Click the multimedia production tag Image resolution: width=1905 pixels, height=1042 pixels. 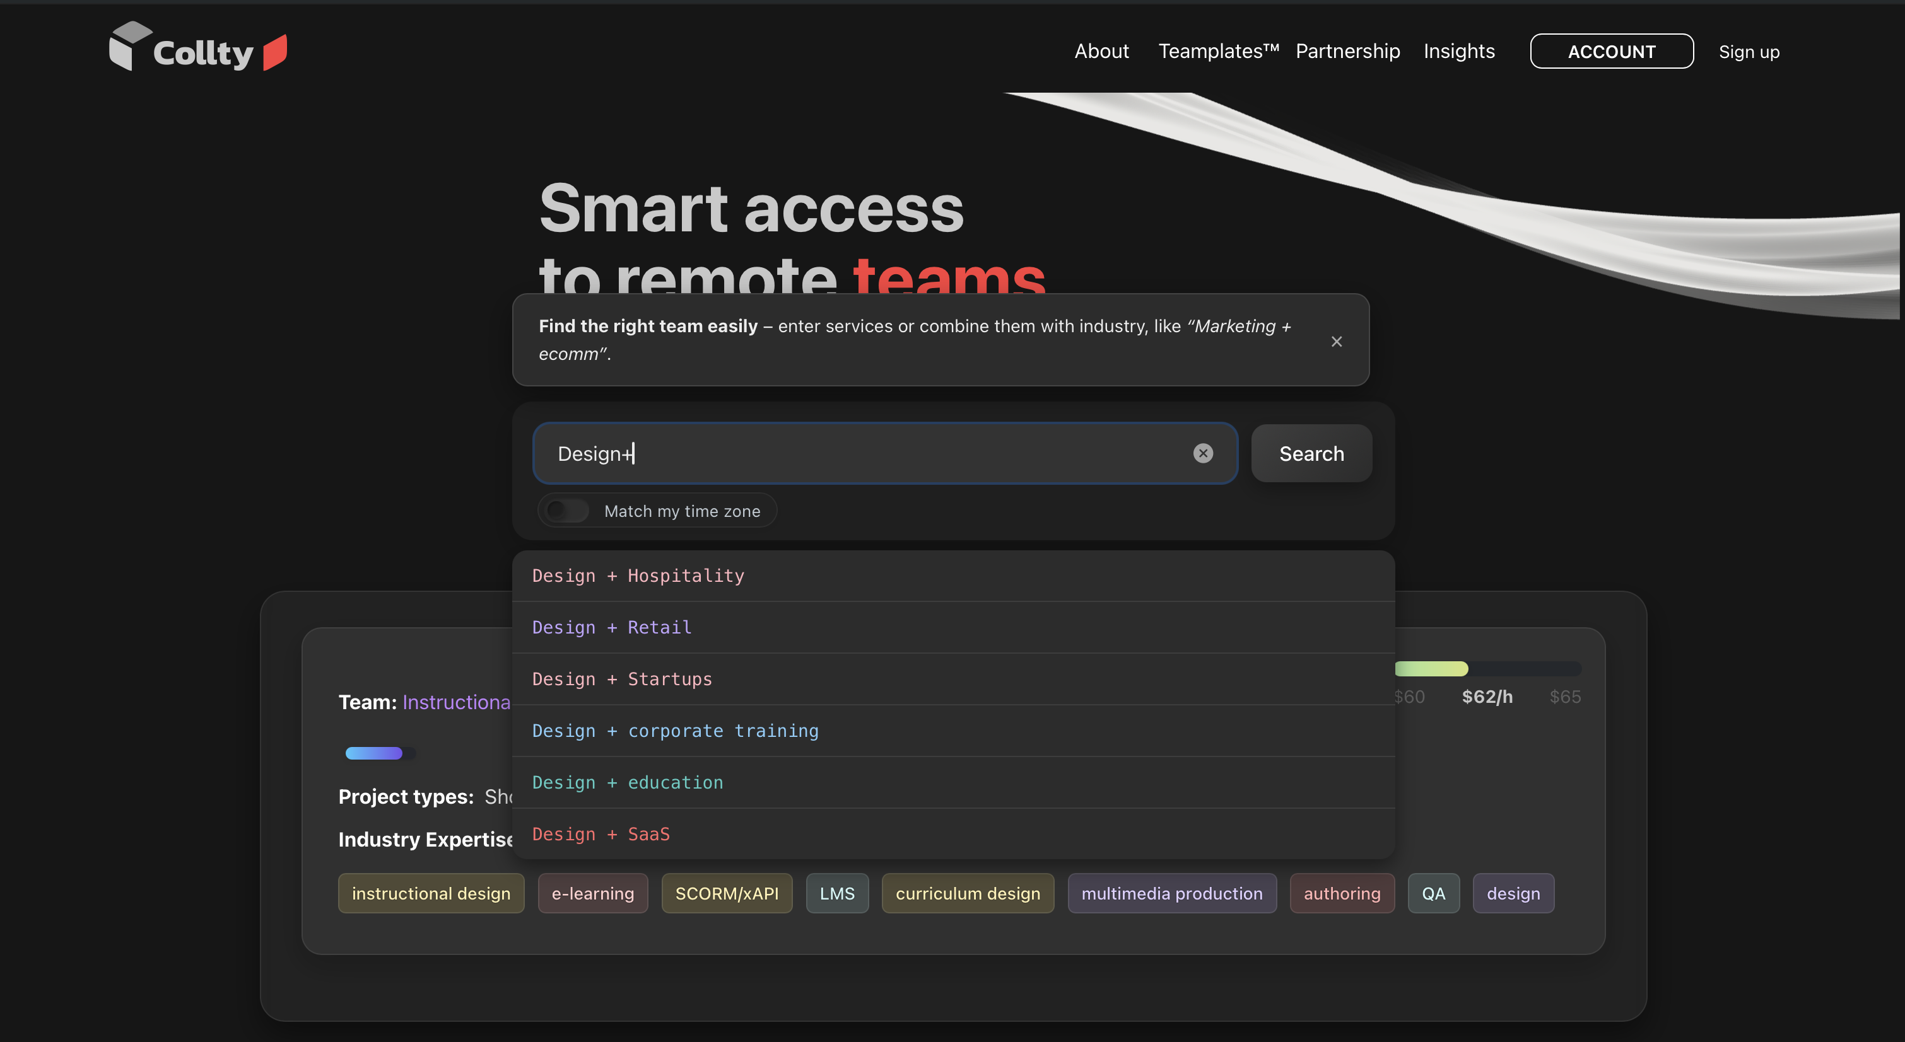coord(1171,893)
